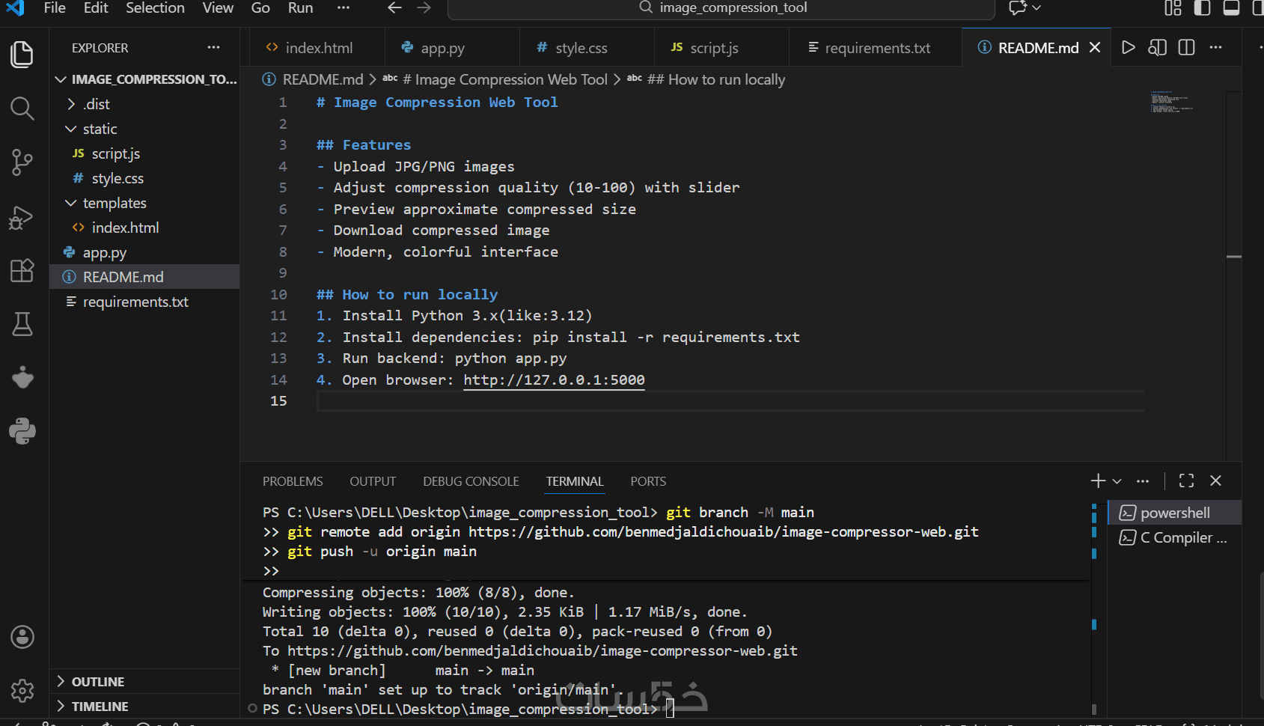Switch to the app.py editor tab
This screenshot has width=1264, height=726.
442,48
